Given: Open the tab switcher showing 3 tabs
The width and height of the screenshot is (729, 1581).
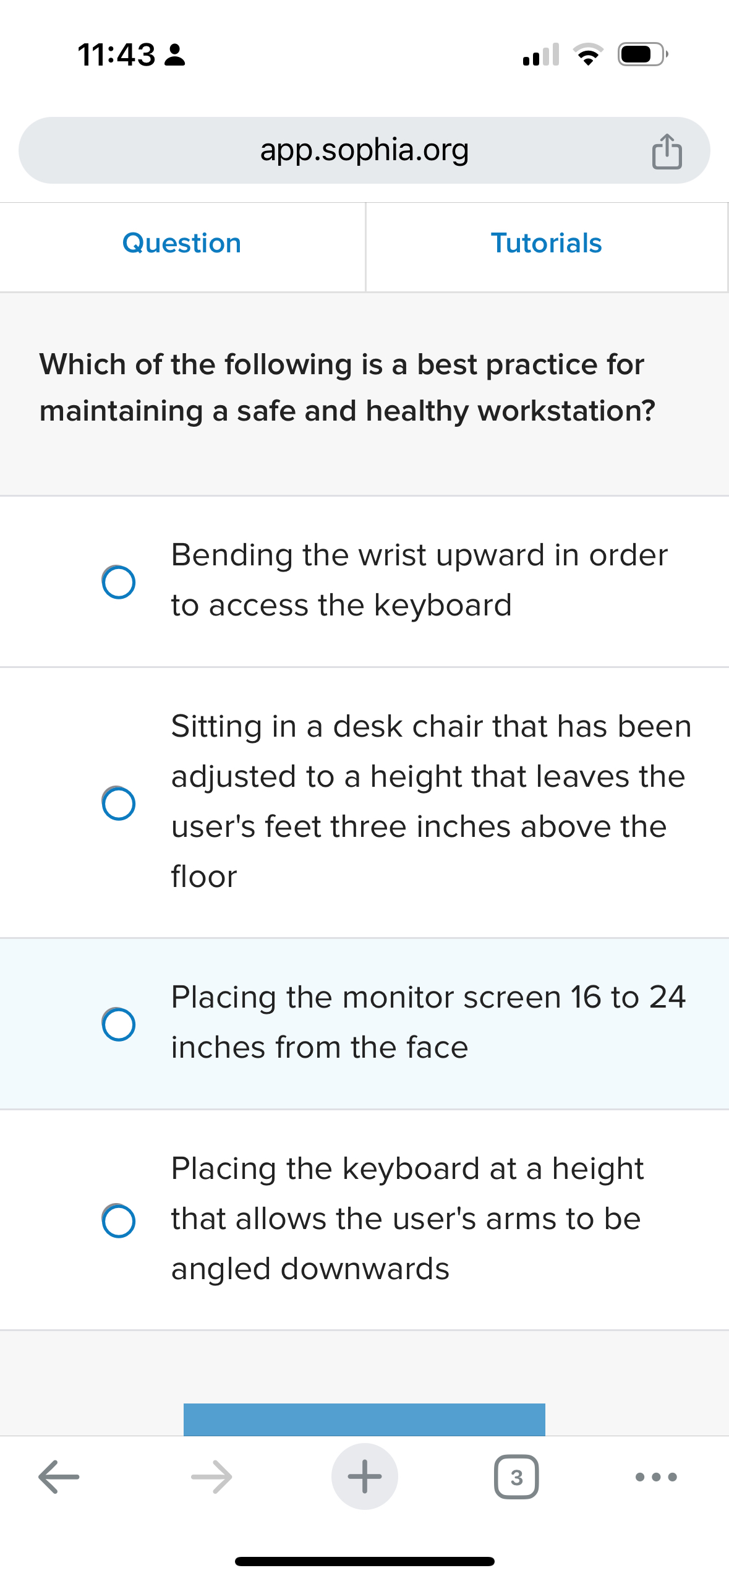Looking at the screenshot, I should 516,1477.
